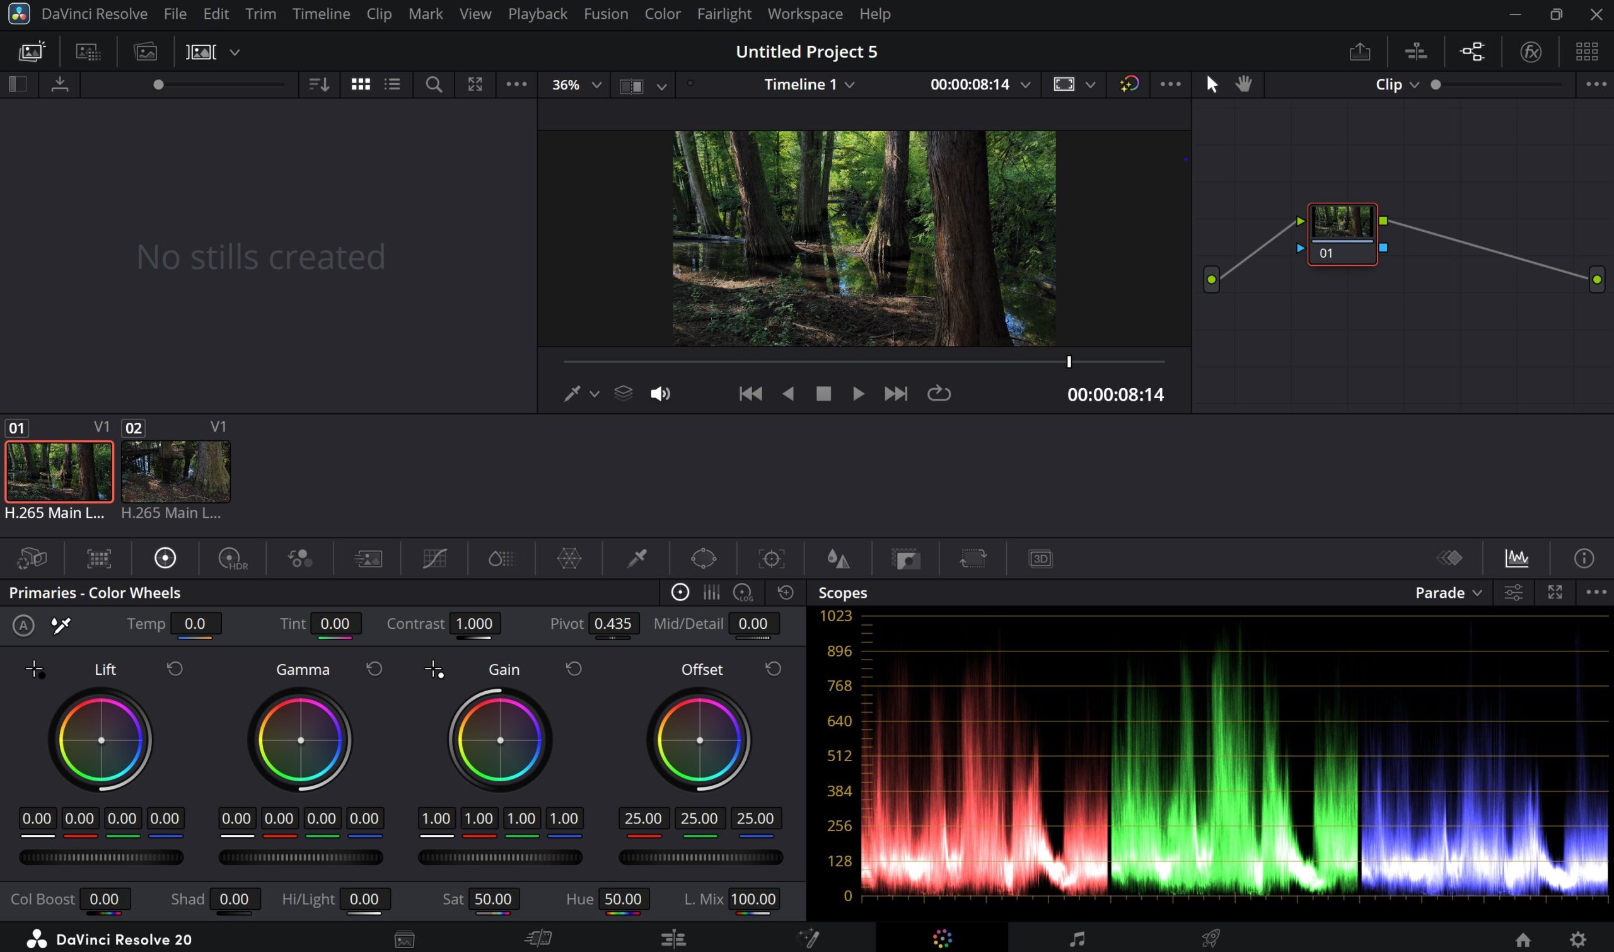Search stills with the magnifier icon
This screenshot has height=952, width=1614.
pyautogui.click(x=434, y=84)
